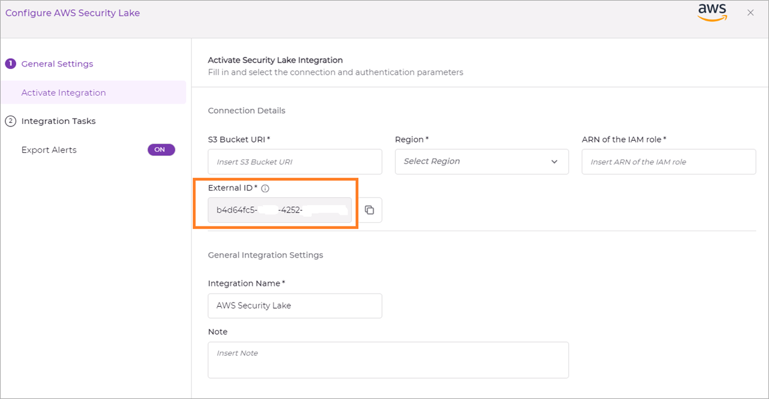Focus the S3 Bucket URI field
This screenshot has height=399, width=769.
(x=295, y=162)
